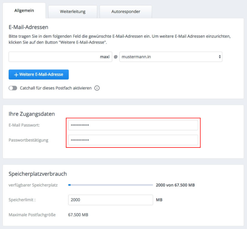Enable Catchall für dieses Postfach
Screen dimensions: 247x229
13,88
